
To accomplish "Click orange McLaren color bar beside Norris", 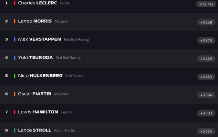I will point(14,21).
